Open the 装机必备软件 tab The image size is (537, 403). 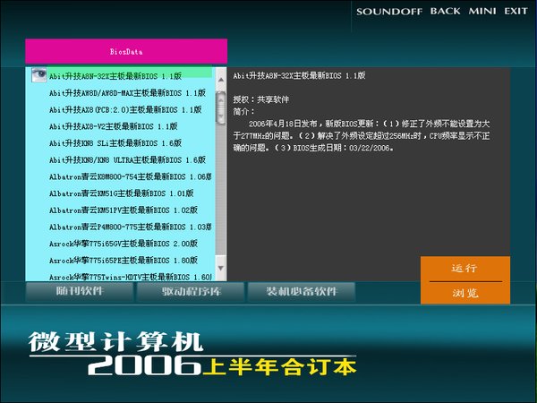[x=301, y=292]
